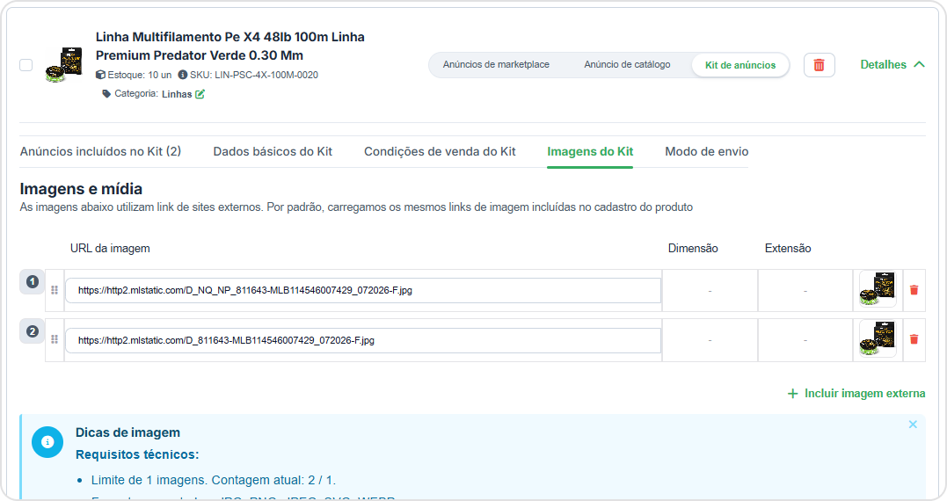This screenshot has width=947, height=501.
Task: Click the SKU LIN-PSC-4X-100M-0020 text
Action: [253, 75]
